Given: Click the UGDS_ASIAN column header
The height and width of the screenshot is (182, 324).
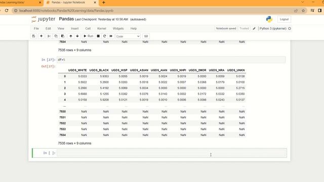Looking at the screenshot, I should point(139,70).
